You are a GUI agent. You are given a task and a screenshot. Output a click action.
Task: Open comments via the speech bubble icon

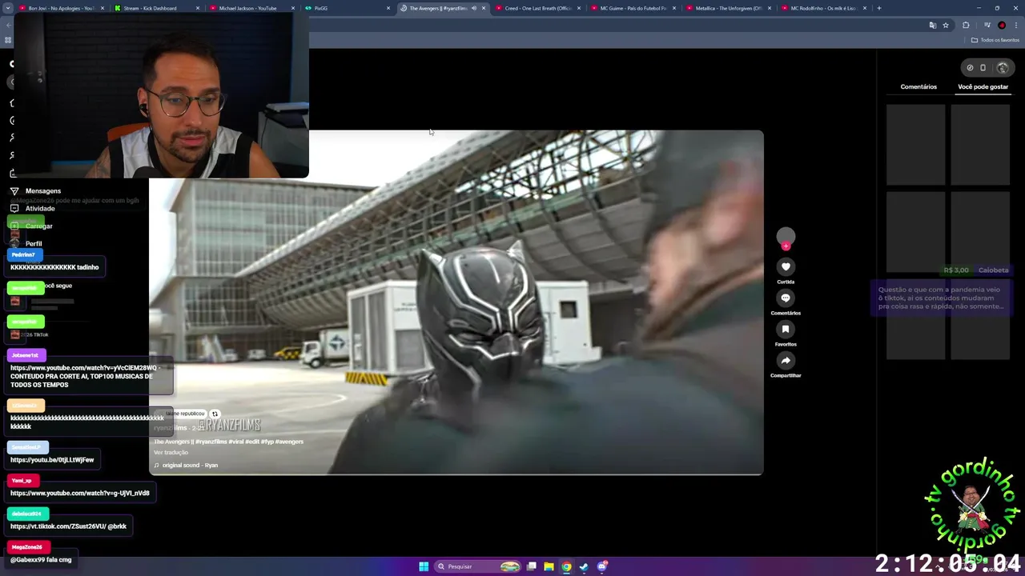click(786, 298)
